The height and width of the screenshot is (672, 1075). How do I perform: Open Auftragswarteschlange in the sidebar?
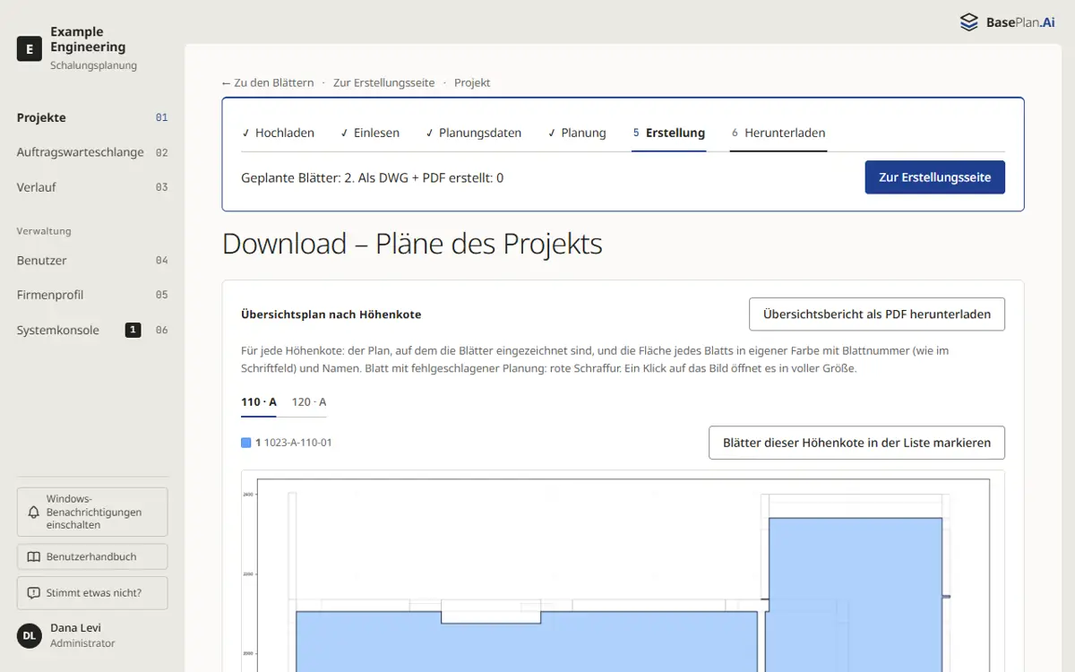(x=92, y=152)
